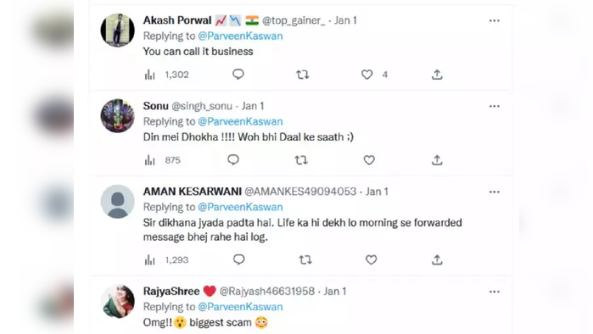Comment on Sonu's tweet via reply icon
593x334 pixels.
[233, 160]
